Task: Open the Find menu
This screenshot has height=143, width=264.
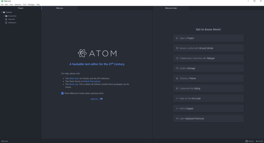Action: point(24,5)
